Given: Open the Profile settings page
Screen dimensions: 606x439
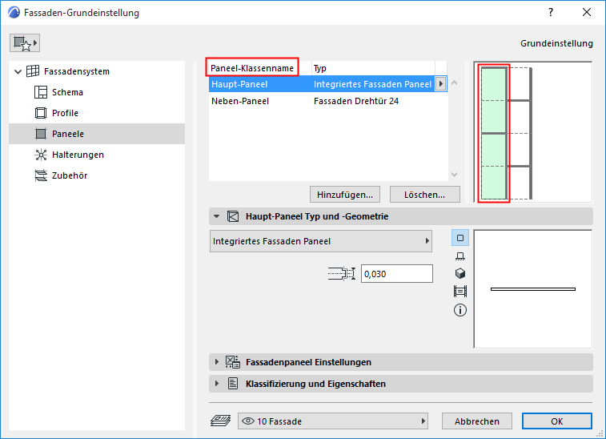Looking at the screenshot, I should pyautogui.click(x=65, y=113).
